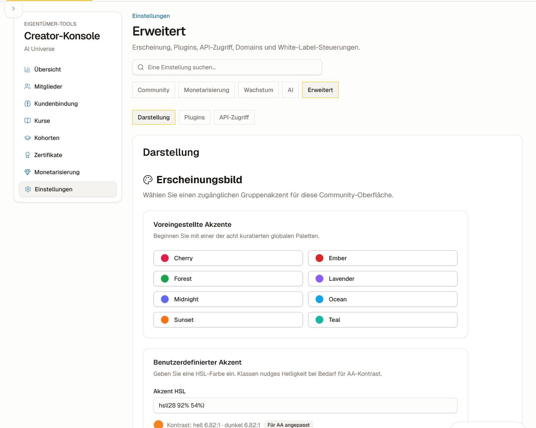Expand the sidebar with the chevron button
536x428 pixels.
pyautogui.click(x=13, y=9)
